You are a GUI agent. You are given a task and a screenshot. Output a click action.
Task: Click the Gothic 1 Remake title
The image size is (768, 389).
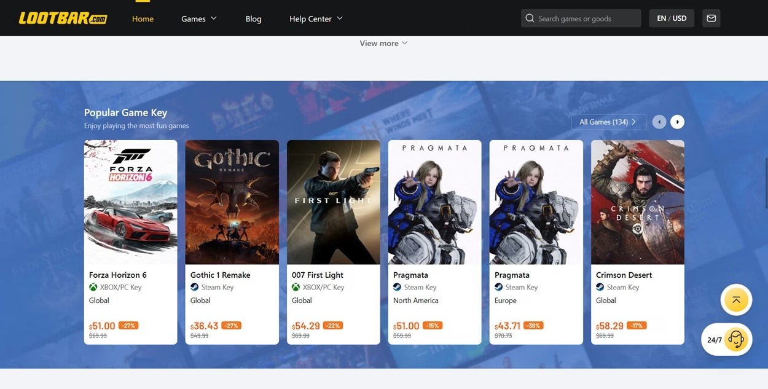(221, 275)
